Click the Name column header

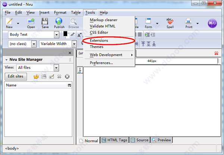point(36,85)
